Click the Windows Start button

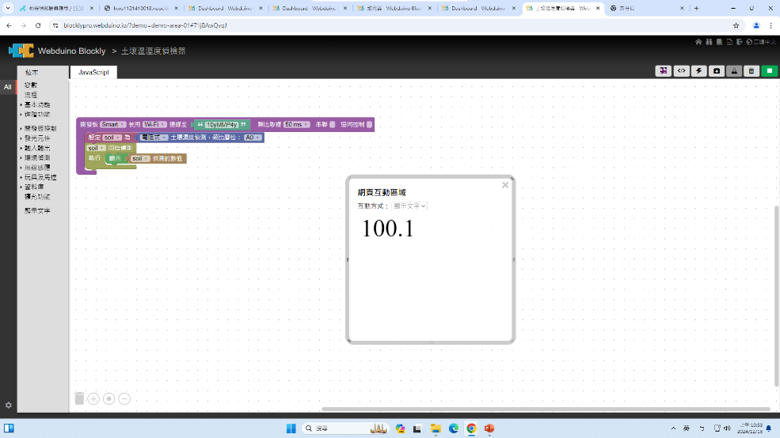tap(291, 428)
